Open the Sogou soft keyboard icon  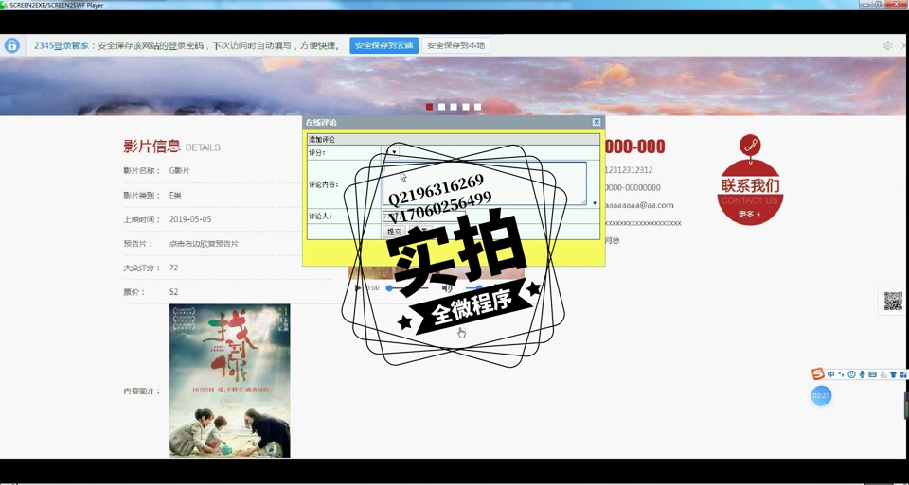tap(872, 374)
